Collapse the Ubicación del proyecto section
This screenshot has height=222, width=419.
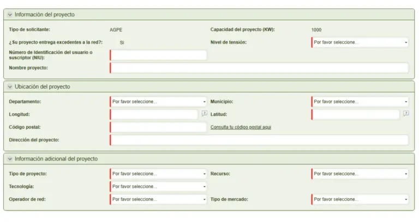(10, 87)
